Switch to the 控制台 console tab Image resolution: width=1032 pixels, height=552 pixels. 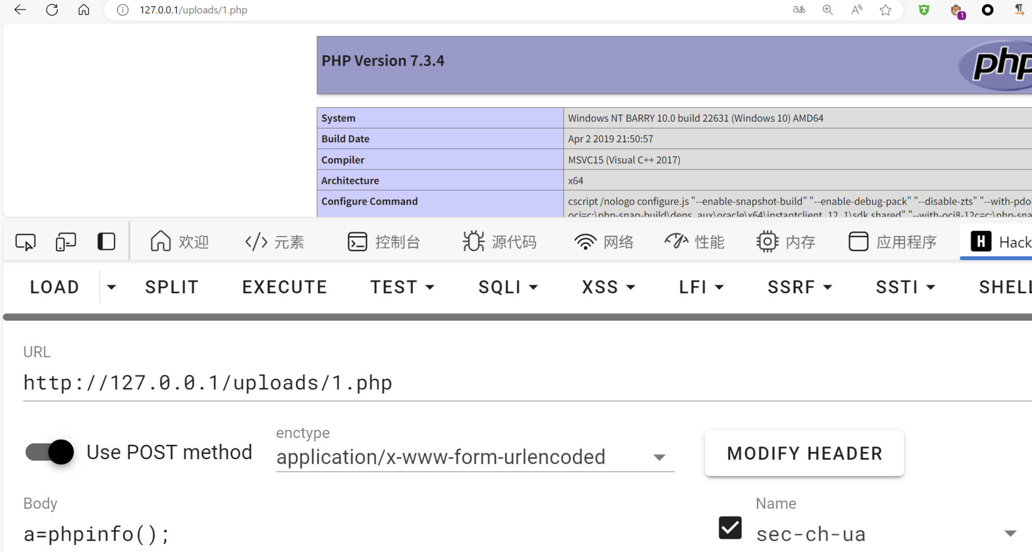coord(384,242)
